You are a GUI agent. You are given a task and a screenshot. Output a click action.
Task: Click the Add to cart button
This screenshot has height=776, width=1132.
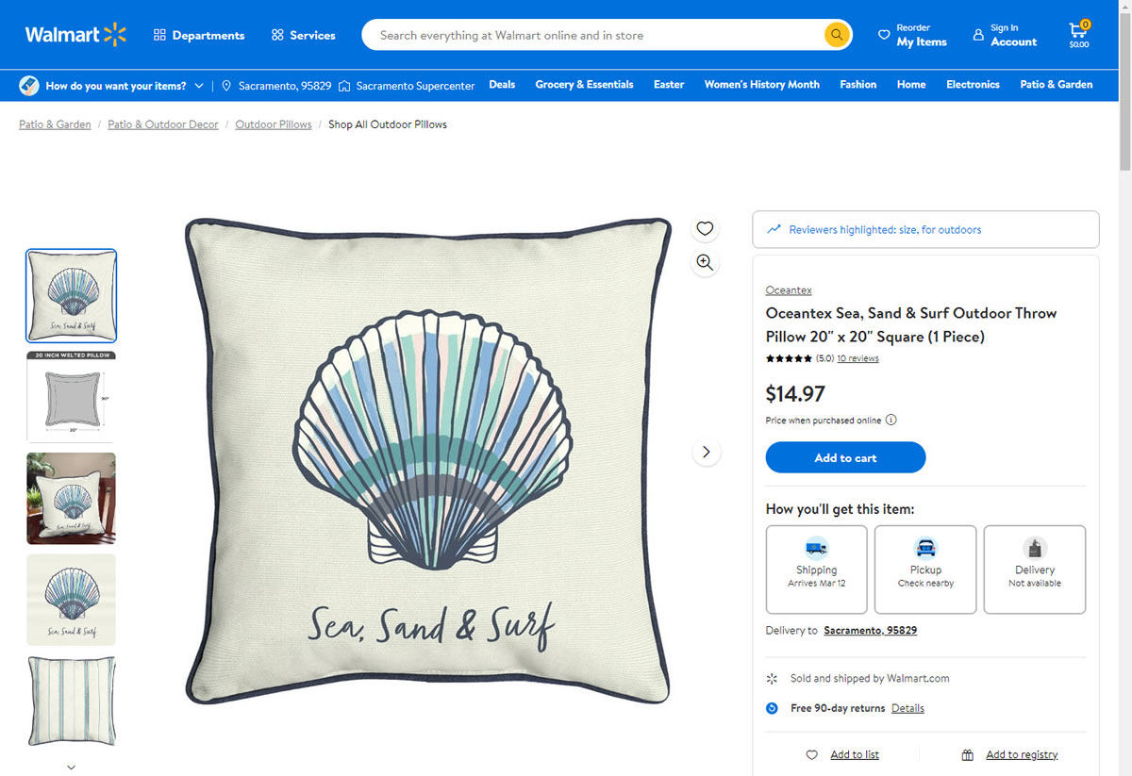[x=845, y=457]
